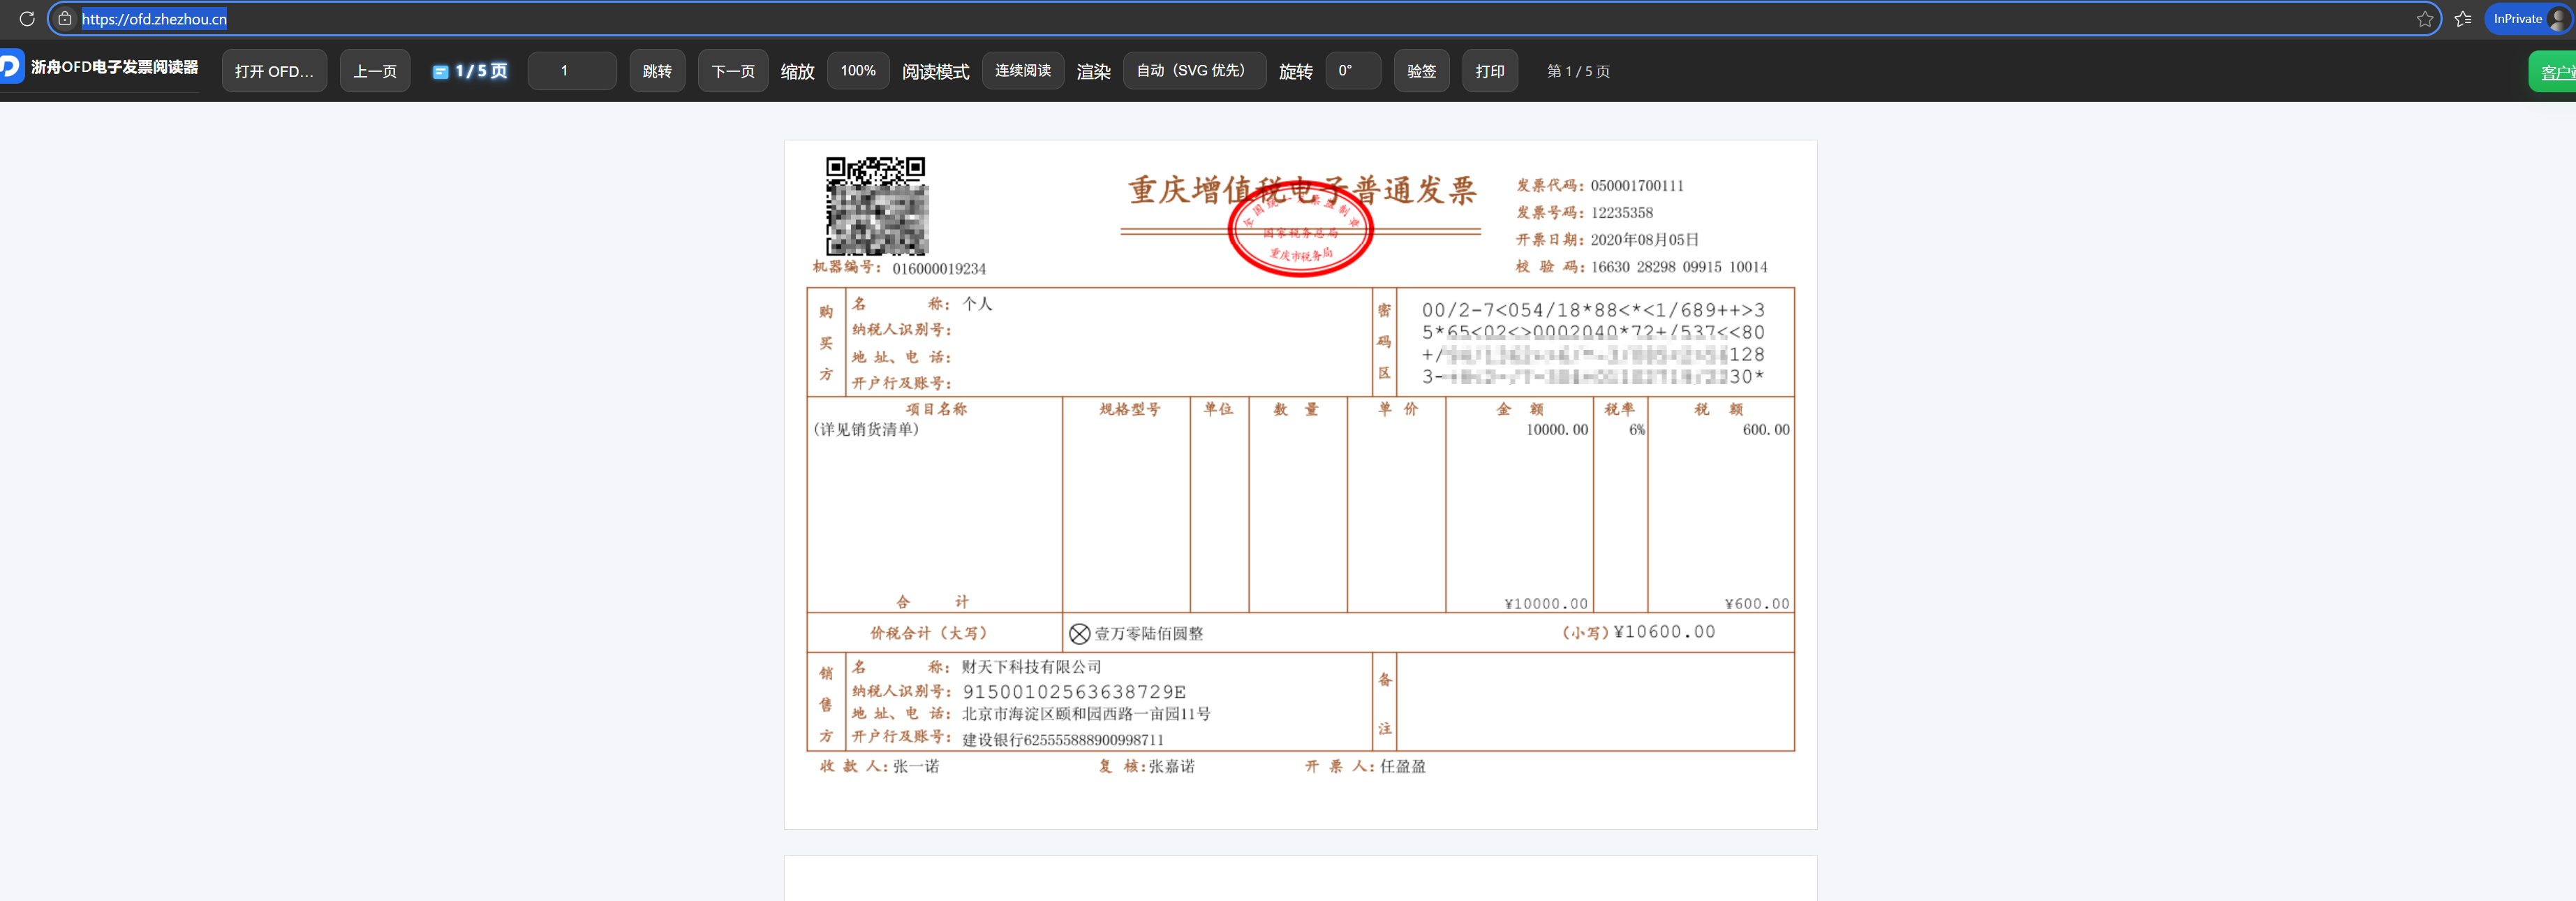Click the collections icon beside the star

pos(2464,18)
